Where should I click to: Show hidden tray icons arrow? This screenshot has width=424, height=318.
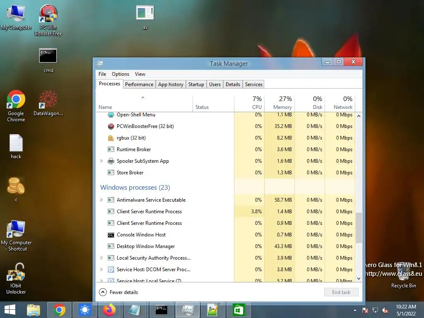click(355, 310)
